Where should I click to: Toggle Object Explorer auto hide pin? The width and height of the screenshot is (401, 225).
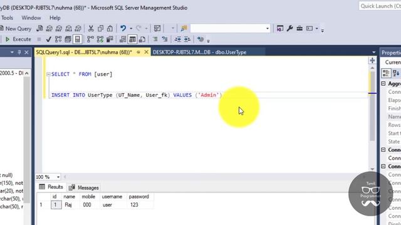(19, 52)
